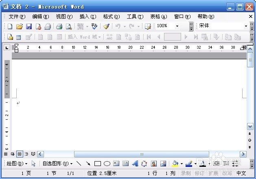Screen dimensions: 256x179
Task: Click the mail merge main document setup icon
Action: (x=10, y=37)
